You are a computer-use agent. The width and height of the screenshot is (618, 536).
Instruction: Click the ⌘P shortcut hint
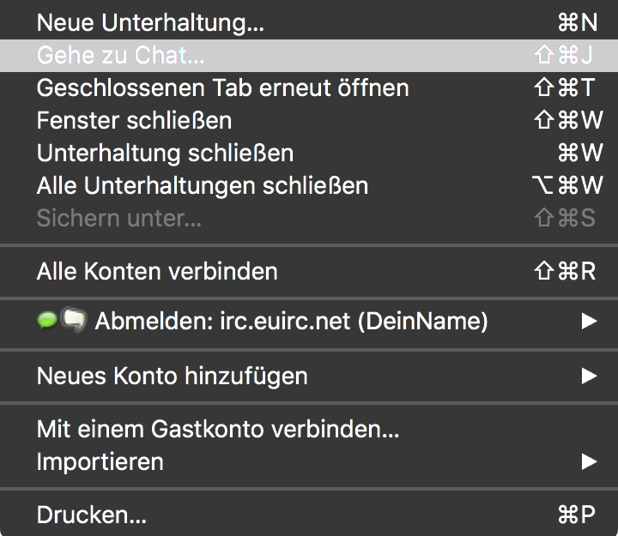point(576,515)
